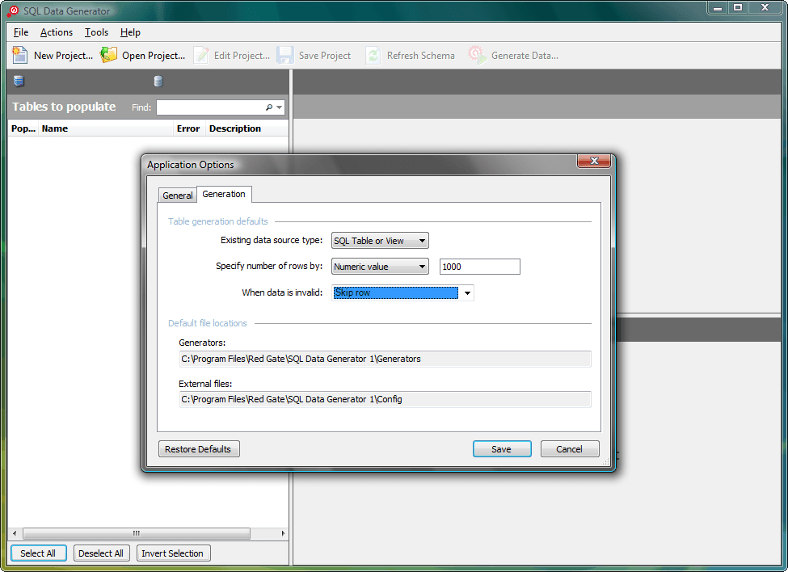The height and width of the screenshot is (572, 788).
Task: Open the Tools menu
Action: [x=96, y=32]
